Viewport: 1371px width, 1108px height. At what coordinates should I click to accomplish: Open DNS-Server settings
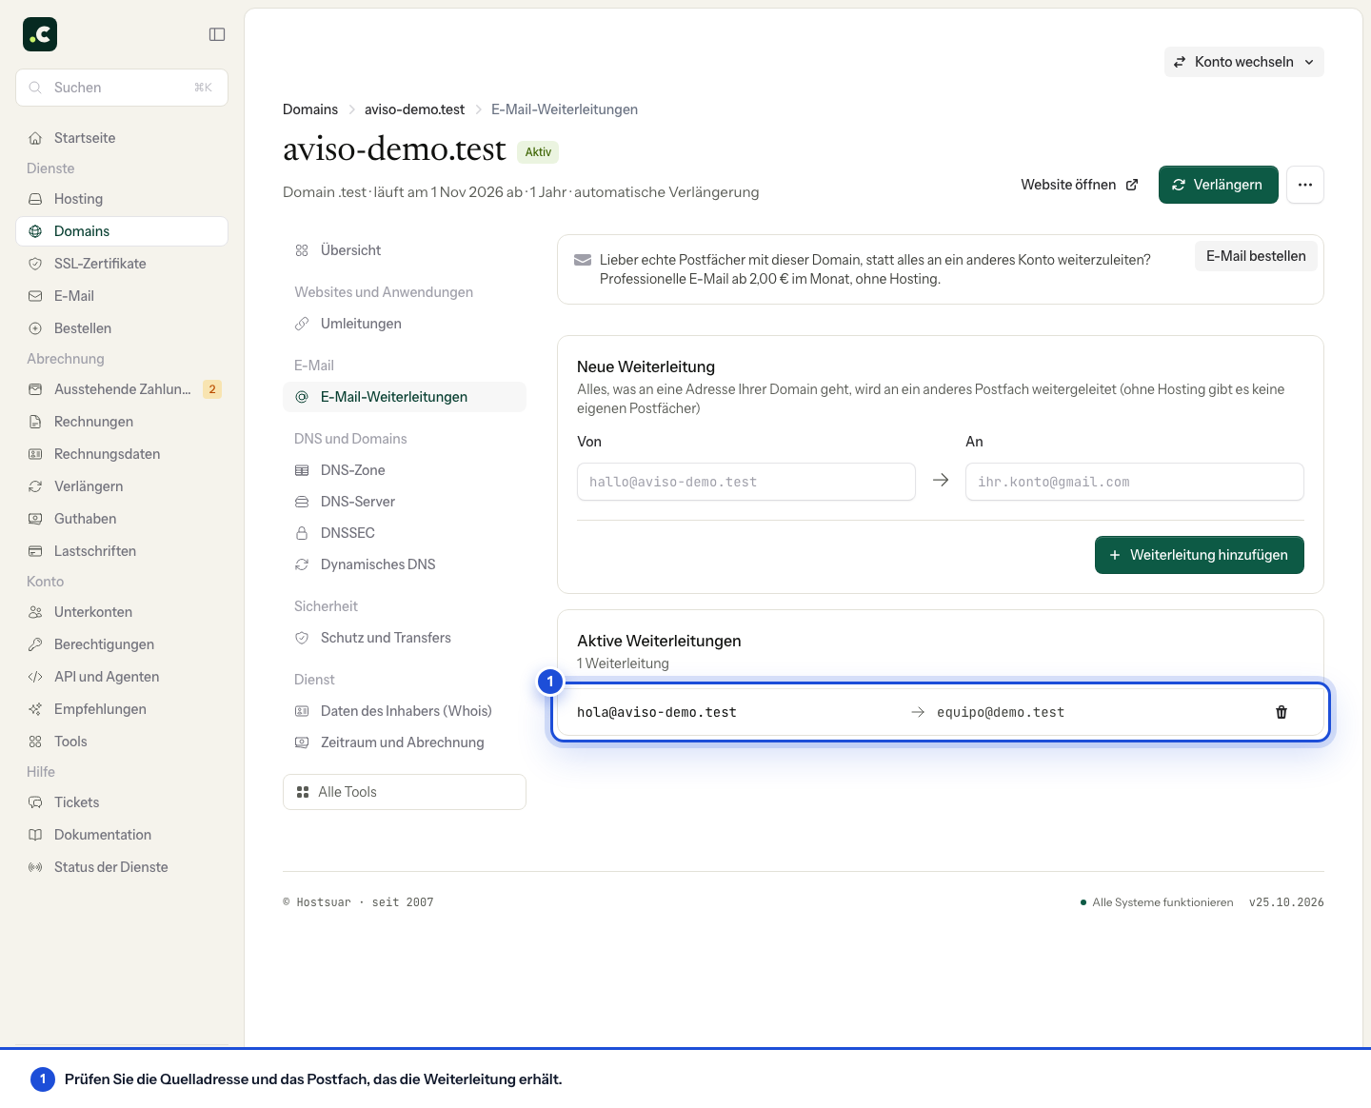coord(405,502)
